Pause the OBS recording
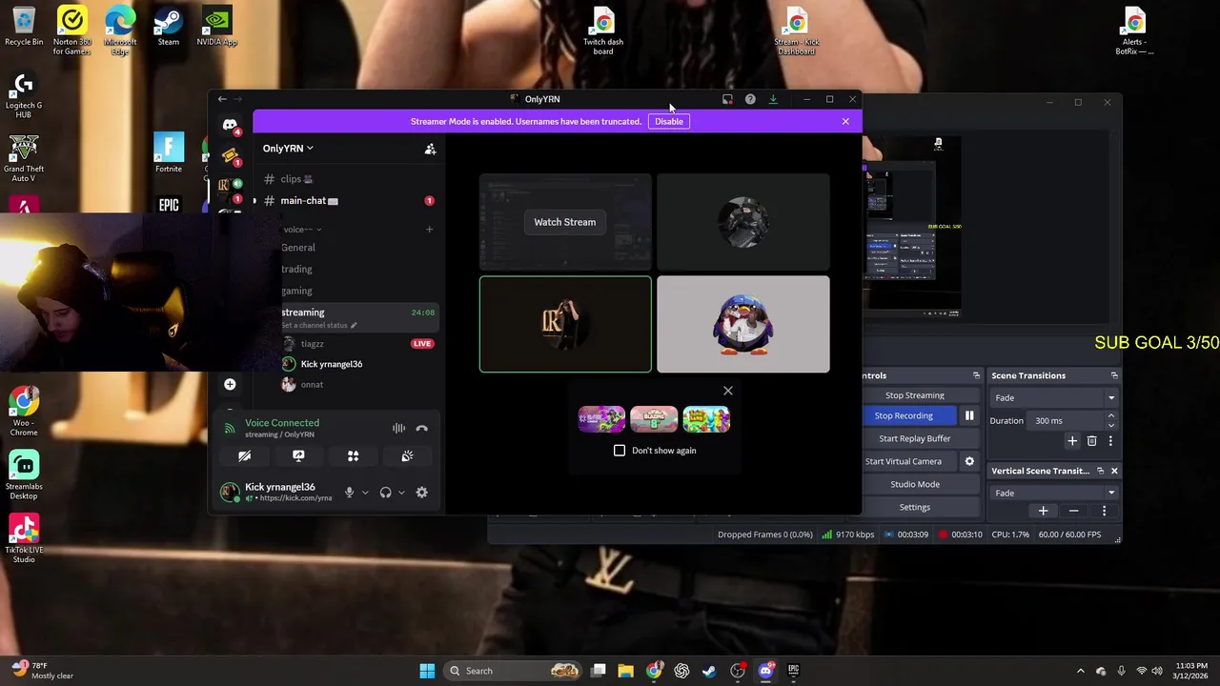The image size is (1220, 686). click(969, 416)
